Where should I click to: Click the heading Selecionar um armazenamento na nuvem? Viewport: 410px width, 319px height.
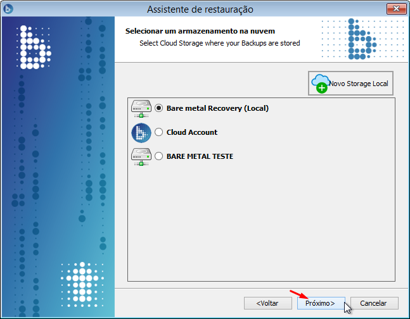[x=200, y=31]
